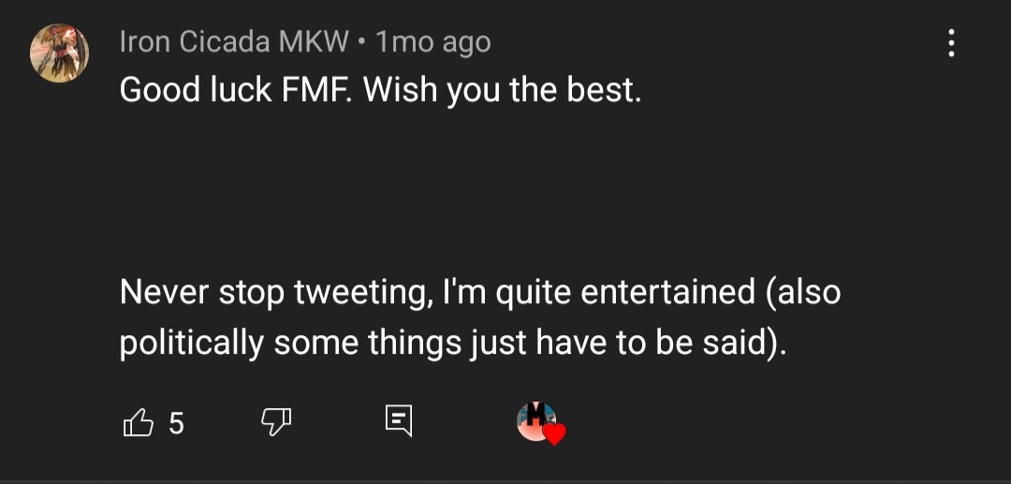Image resolution: width=1011 pixels, height=484 pixels.
Task: Like the Iron Cicada MKW comment
Action: [x=138, y=423]
